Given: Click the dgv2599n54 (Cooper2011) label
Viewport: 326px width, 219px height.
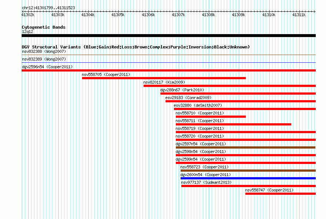Looking at the screenshot, I should coord(201,159).
